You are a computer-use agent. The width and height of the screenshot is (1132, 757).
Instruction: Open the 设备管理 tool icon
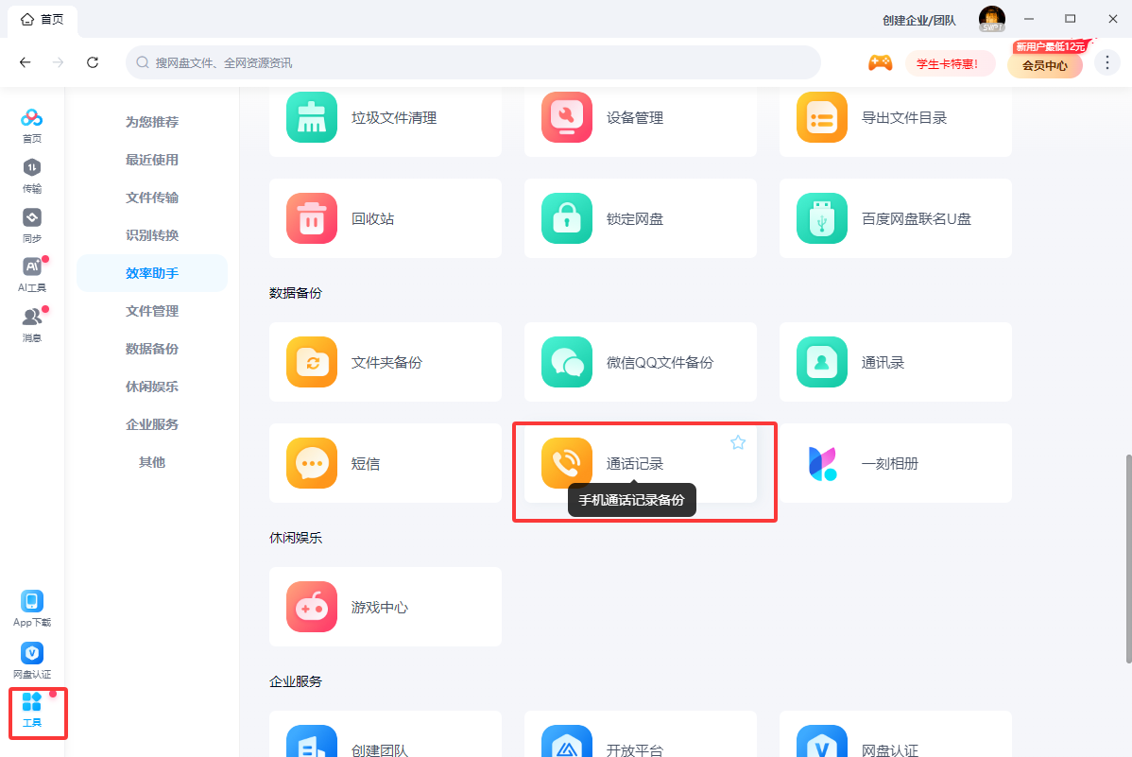[567, 117]
